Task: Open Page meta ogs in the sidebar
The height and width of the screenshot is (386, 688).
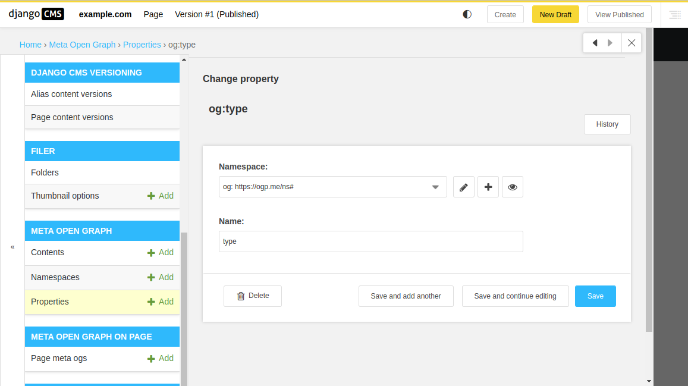Action: [x=59, y=359]
